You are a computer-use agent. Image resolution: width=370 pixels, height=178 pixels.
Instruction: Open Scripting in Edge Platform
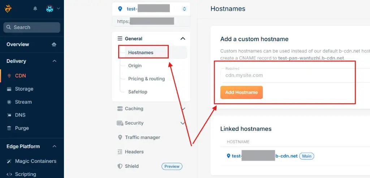click(x=26, y=174)
